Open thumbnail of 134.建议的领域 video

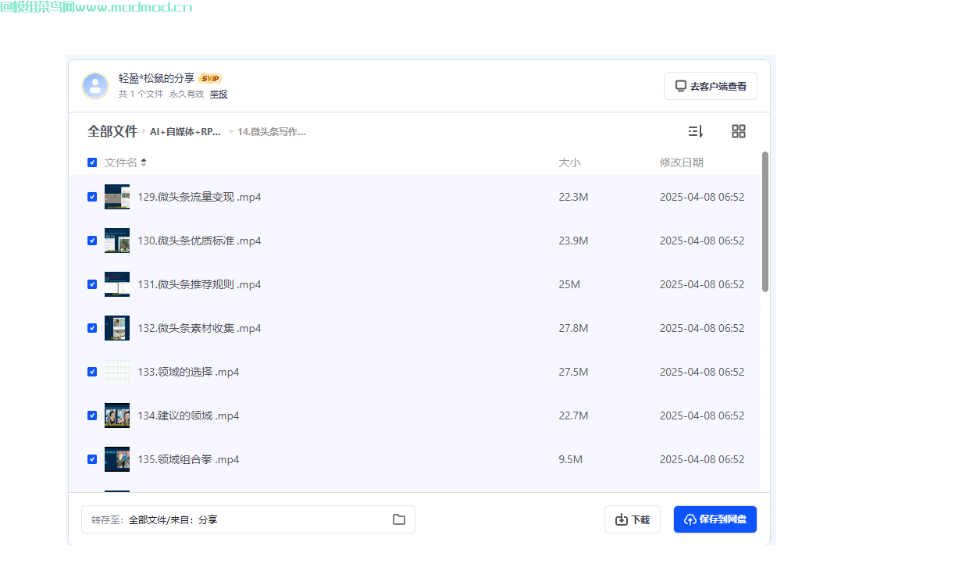[117, 416]
